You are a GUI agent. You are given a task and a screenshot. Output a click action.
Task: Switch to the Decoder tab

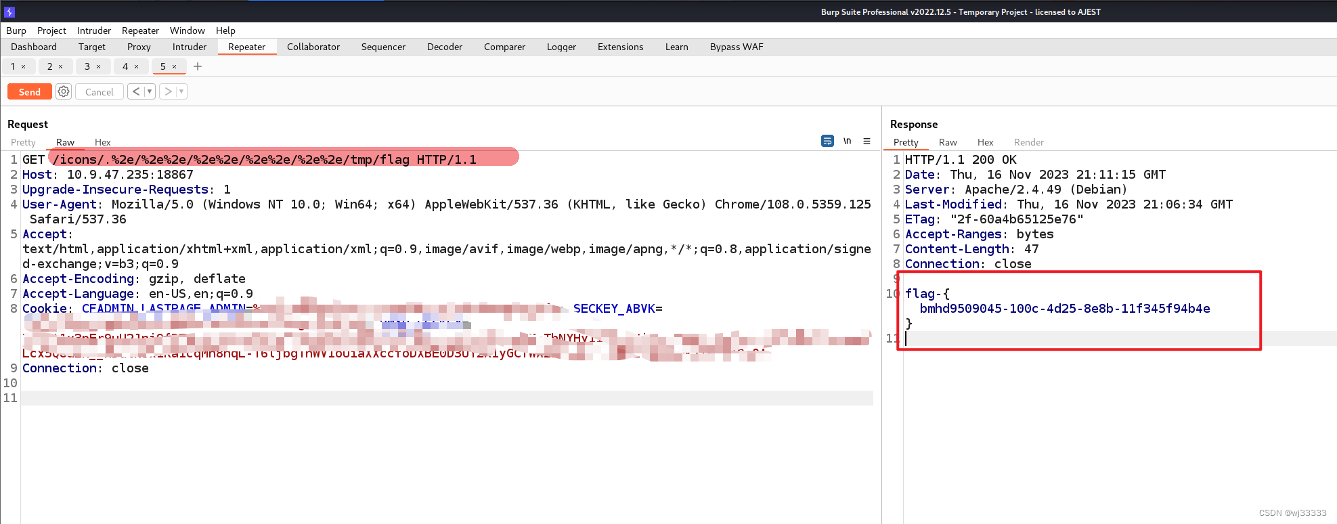[445, 47]
